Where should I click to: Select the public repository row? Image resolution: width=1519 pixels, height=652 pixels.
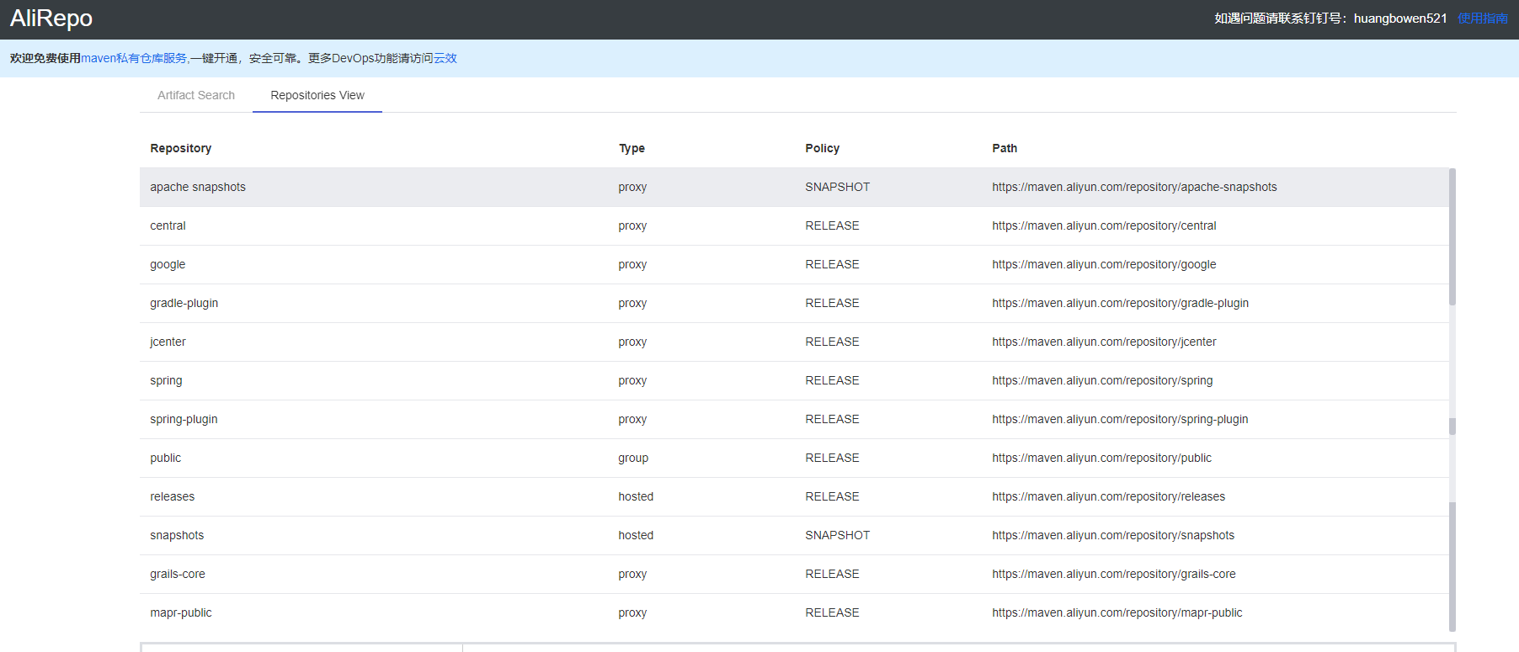(794, 458)
